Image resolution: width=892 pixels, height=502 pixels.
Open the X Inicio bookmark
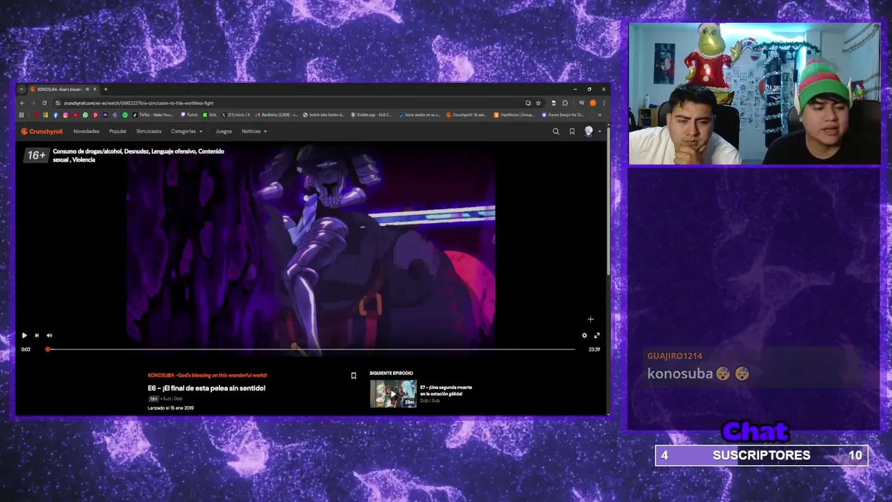(x=236, y=115)
